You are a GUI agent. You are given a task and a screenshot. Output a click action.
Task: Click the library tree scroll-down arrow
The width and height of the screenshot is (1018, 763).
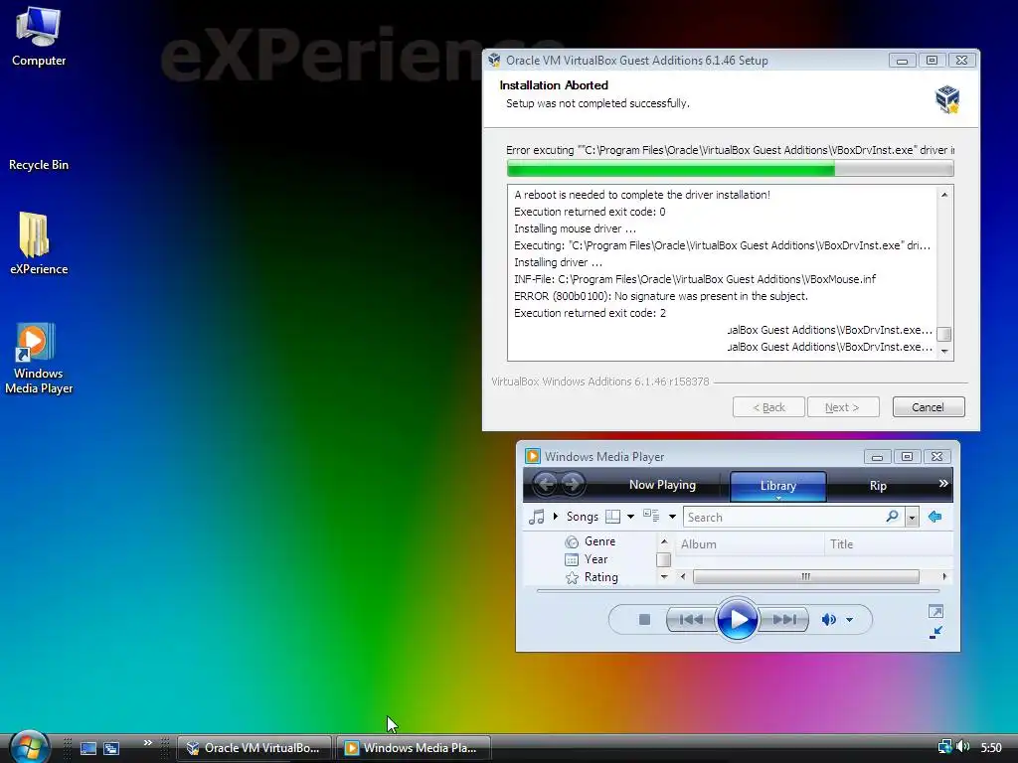pyautogui.click(x=663, y=577)
